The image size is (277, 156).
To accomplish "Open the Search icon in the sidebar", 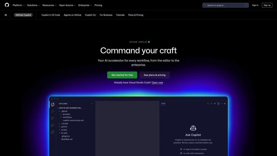I will [x=52, y=112].
